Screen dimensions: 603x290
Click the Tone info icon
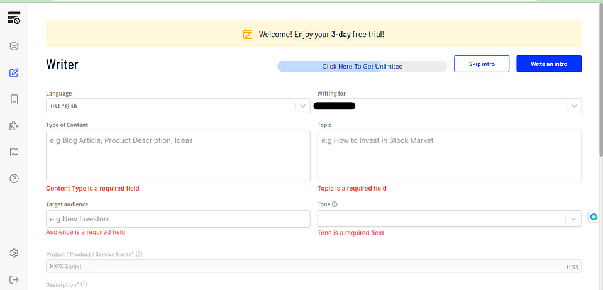click(x=335, y=204)
